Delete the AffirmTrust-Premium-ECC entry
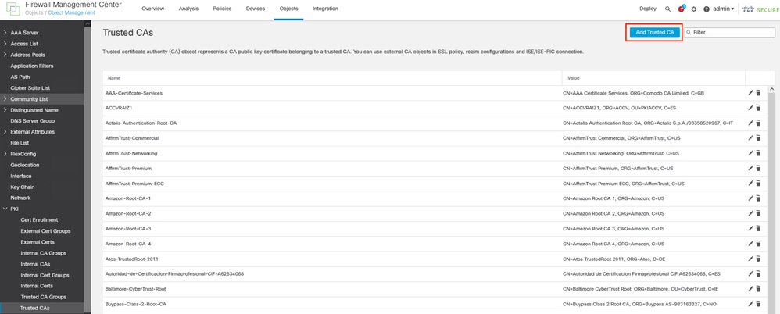This screenshot has width=780, height=314. 758,184
